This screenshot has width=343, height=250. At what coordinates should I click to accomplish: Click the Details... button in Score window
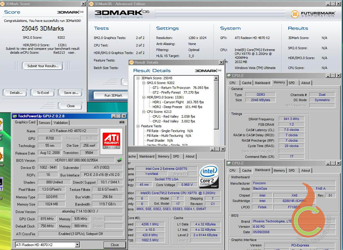pyautogui.click(x=16, y=93)
